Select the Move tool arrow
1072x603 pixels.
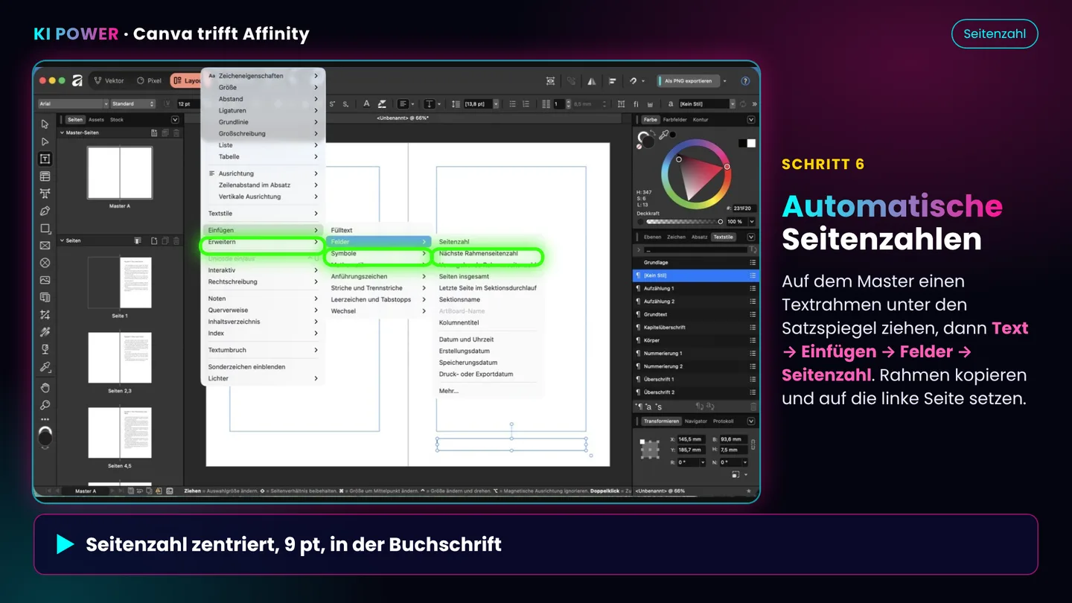45,124
